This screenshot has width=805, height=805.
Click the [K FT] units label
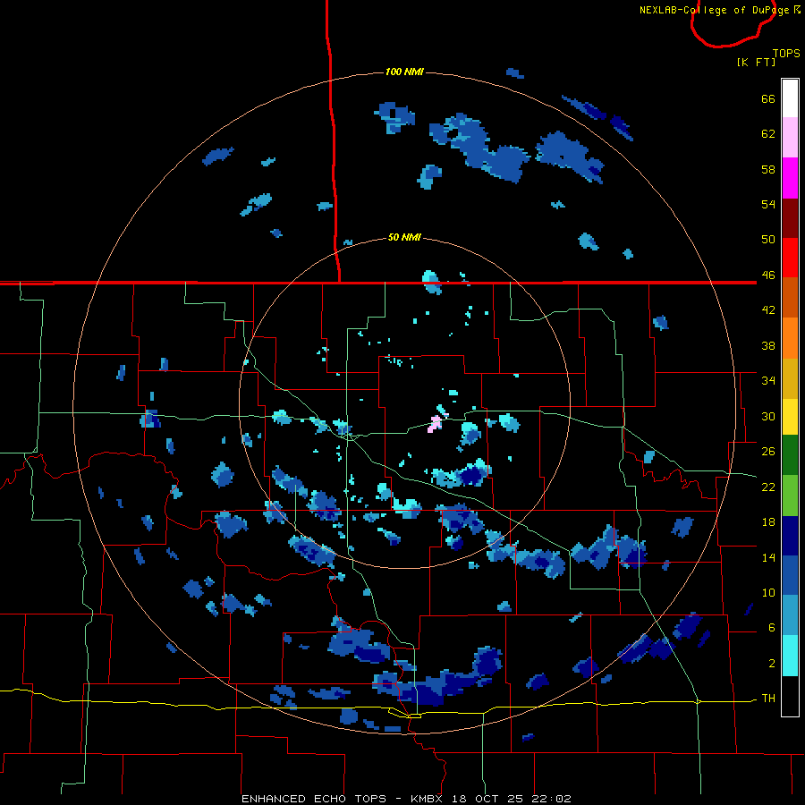pos(756,62)
